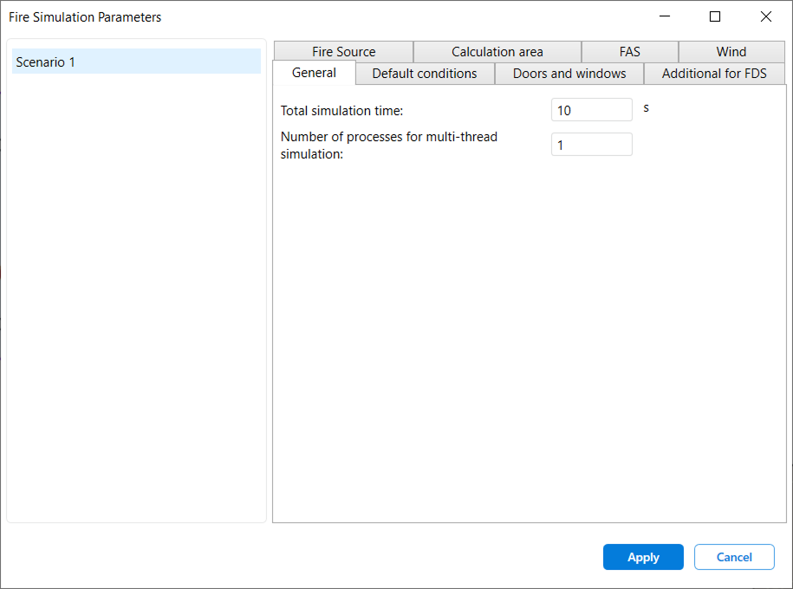Click the Total simulation time field
Viewport: 793px width, 589px height.
pos(591,110)
